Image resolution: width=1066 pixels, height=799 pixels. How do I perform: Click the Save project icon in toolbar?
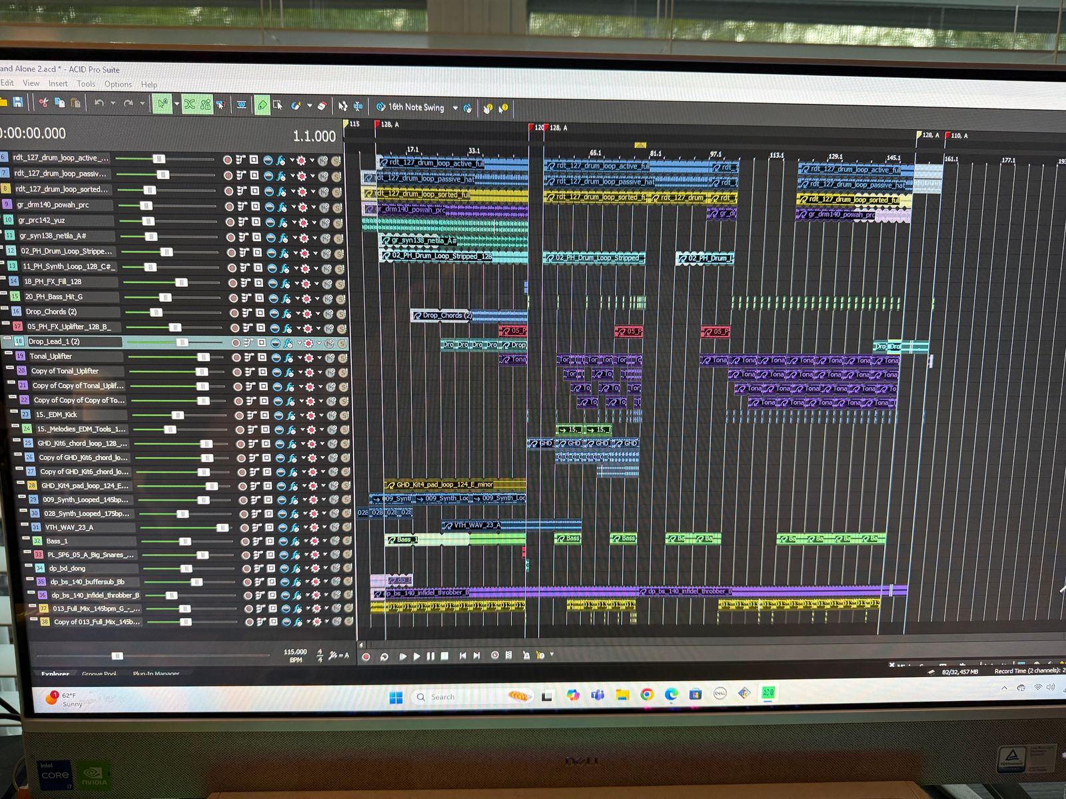[x=18, y=102]
